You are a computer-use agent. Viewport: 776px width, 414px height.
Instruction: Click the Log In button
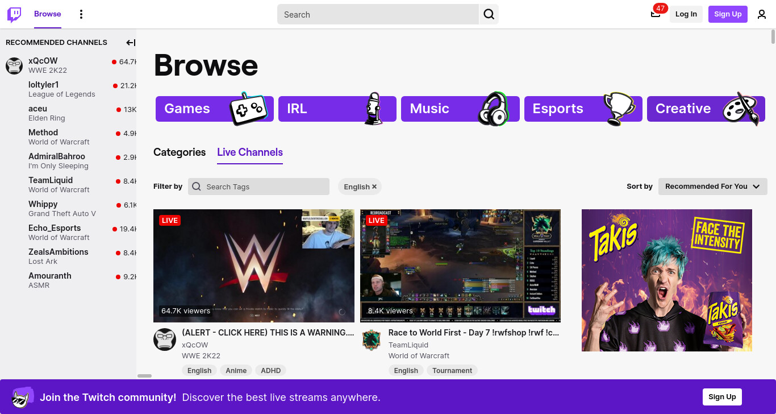(x=686, y=14)
